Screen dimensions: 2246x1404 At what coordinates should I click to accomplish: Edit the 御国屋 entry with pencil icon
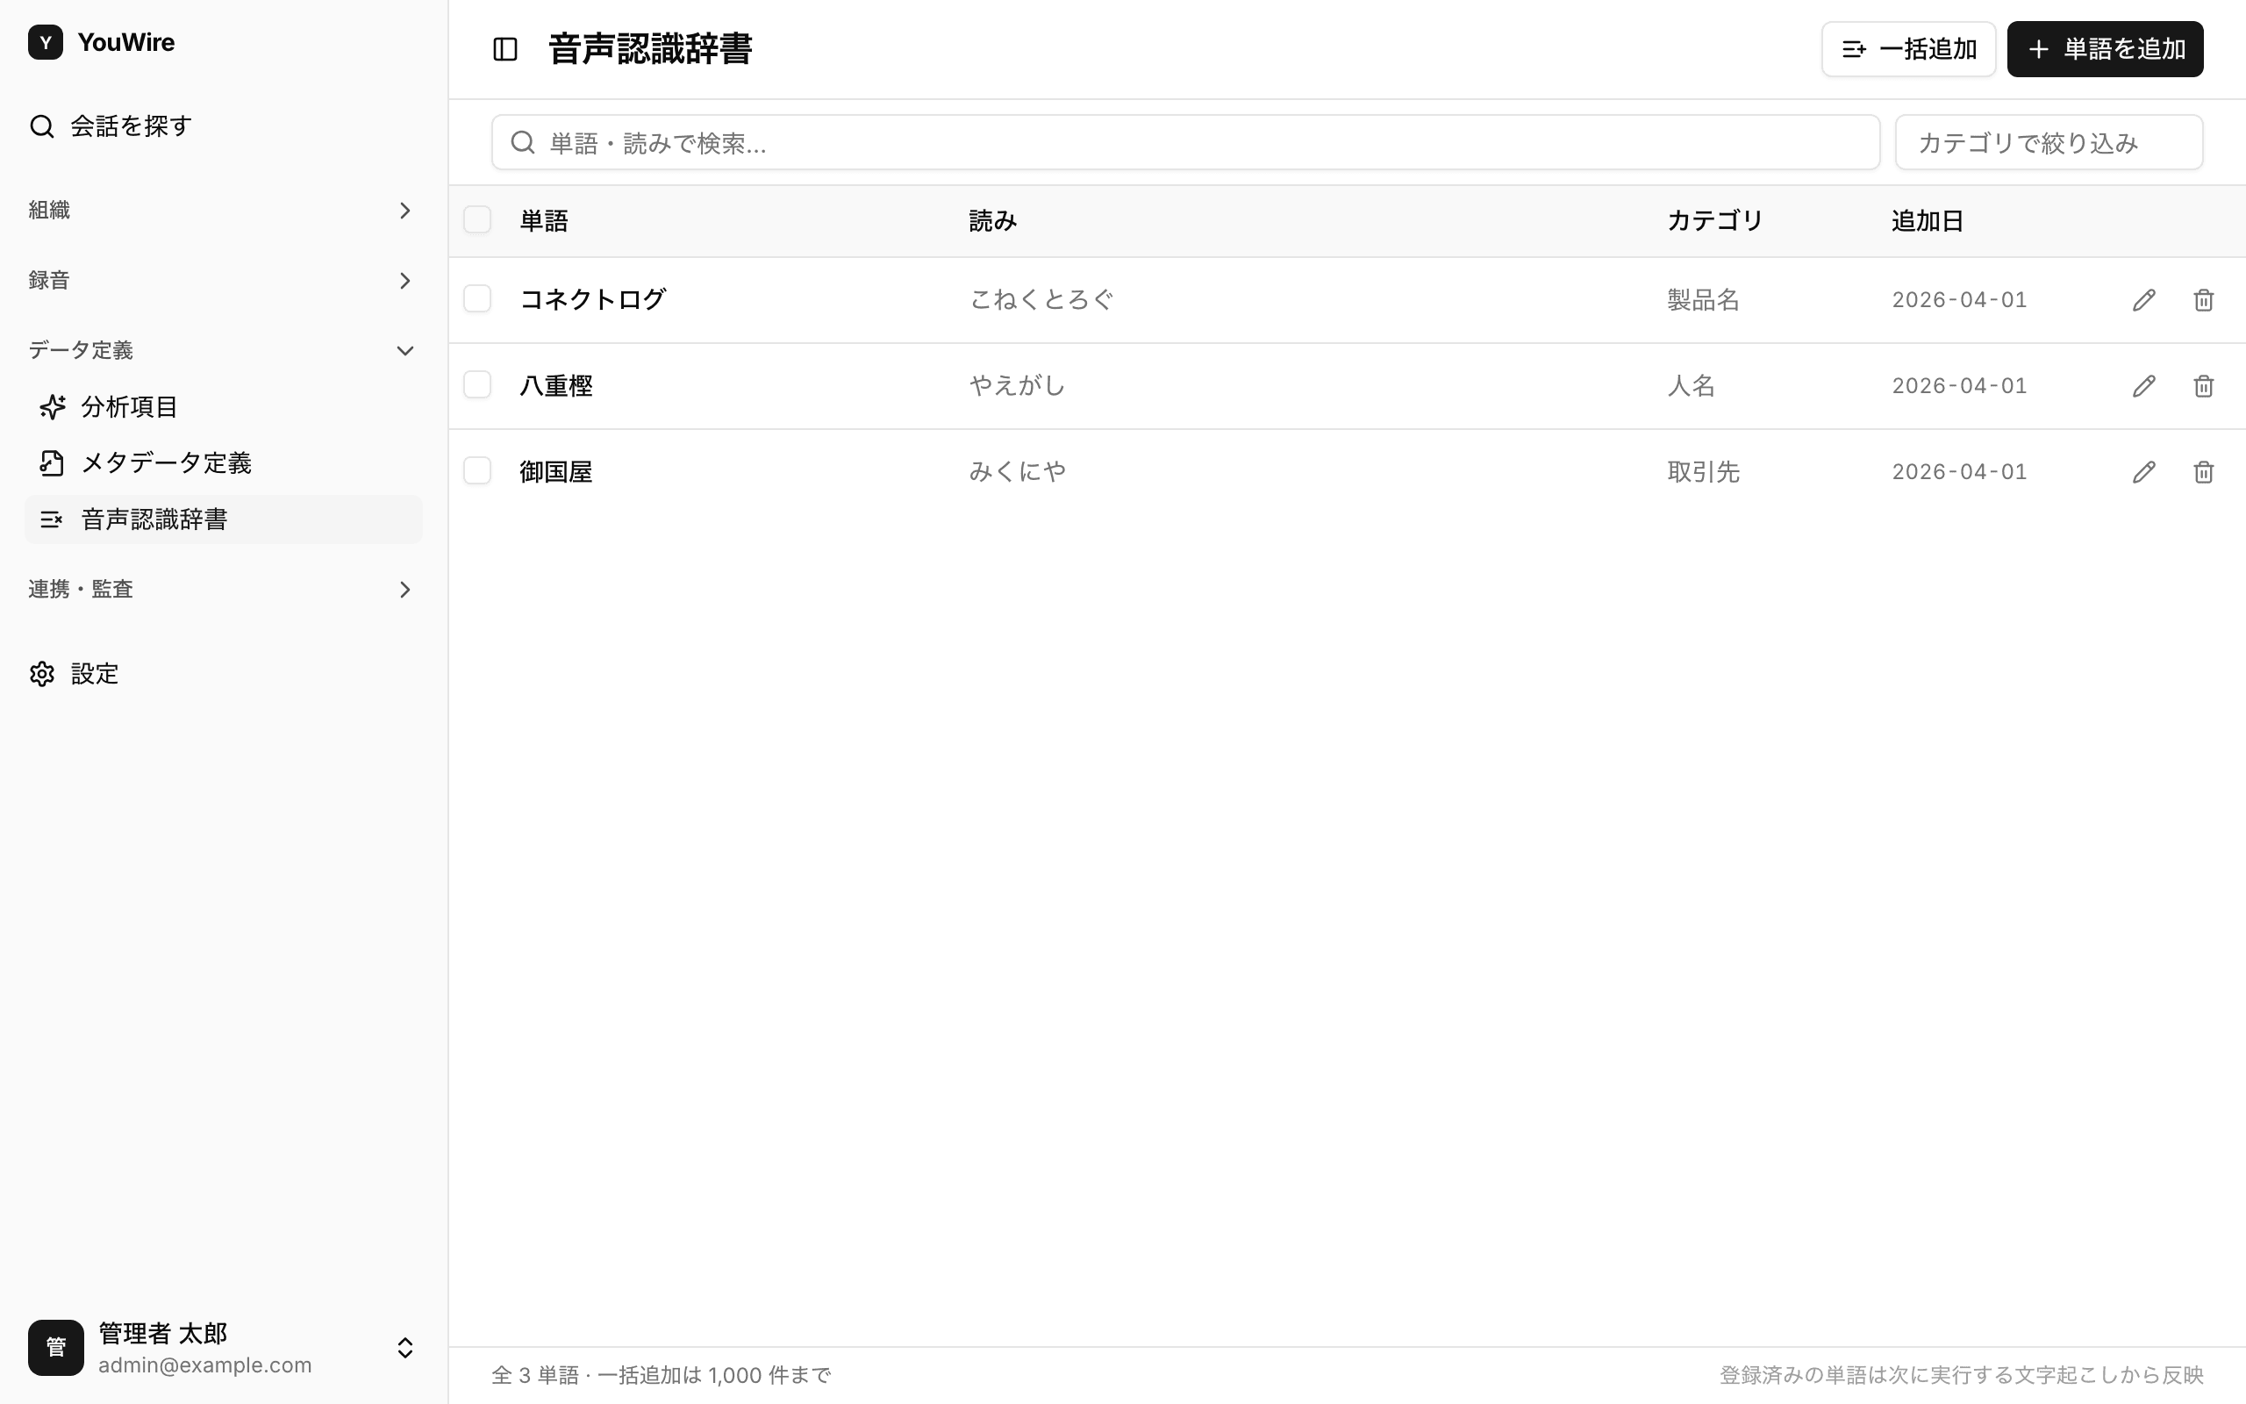(2144, 472)
